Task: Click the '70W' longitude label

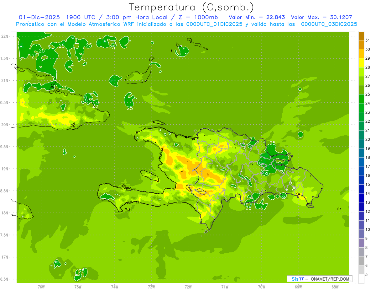Action: click(262, 287)
